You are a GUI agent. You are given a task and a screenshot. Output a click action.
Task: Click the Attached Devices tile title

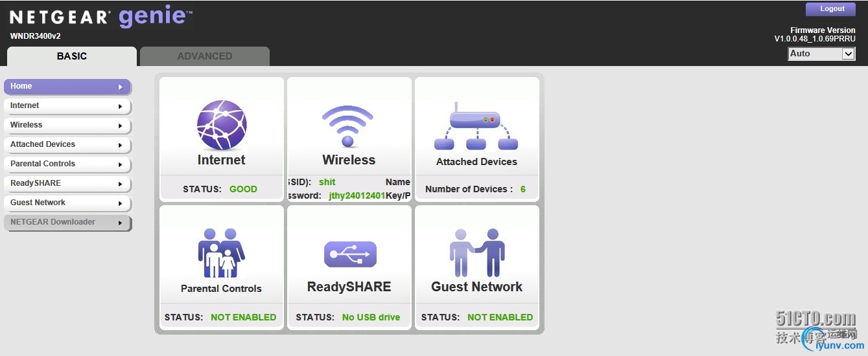point(476,162)
